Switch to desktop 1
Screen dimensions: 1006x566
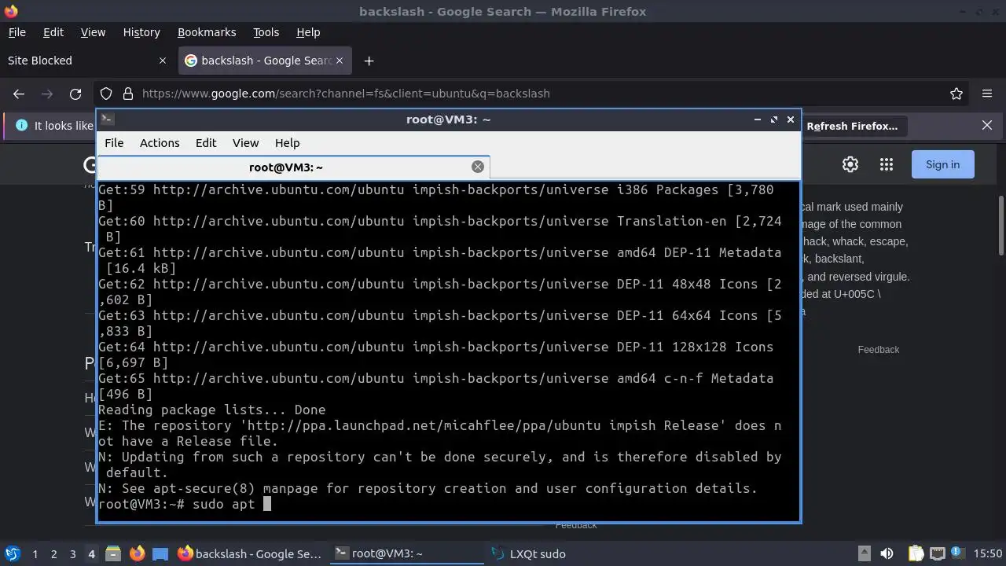pos(35,554)
